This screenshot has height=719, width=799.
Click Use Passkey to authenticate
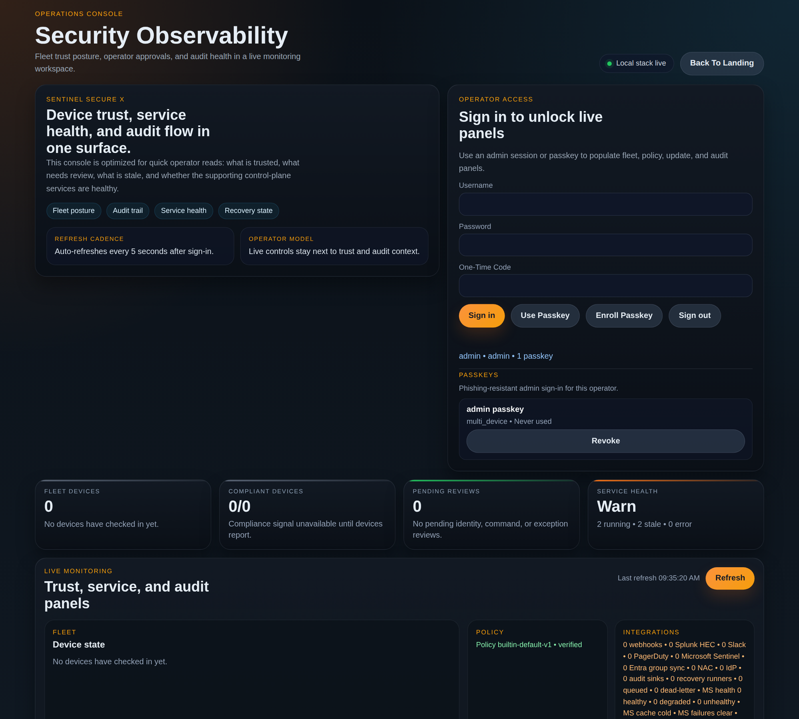pyautogui.click(x=545, y=315)
